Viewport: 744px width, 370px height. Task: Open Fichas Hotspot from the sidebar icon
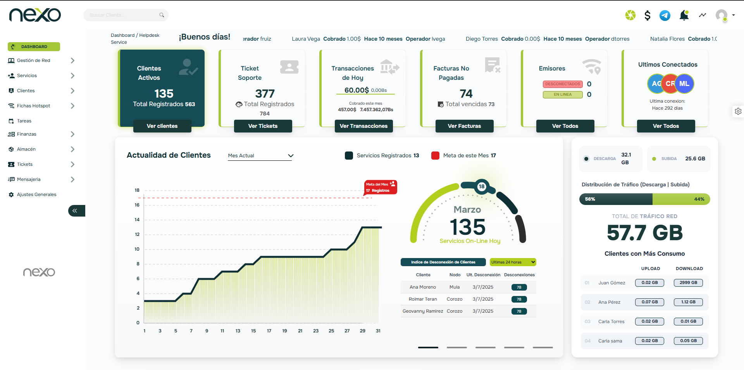tap(11, 105)
